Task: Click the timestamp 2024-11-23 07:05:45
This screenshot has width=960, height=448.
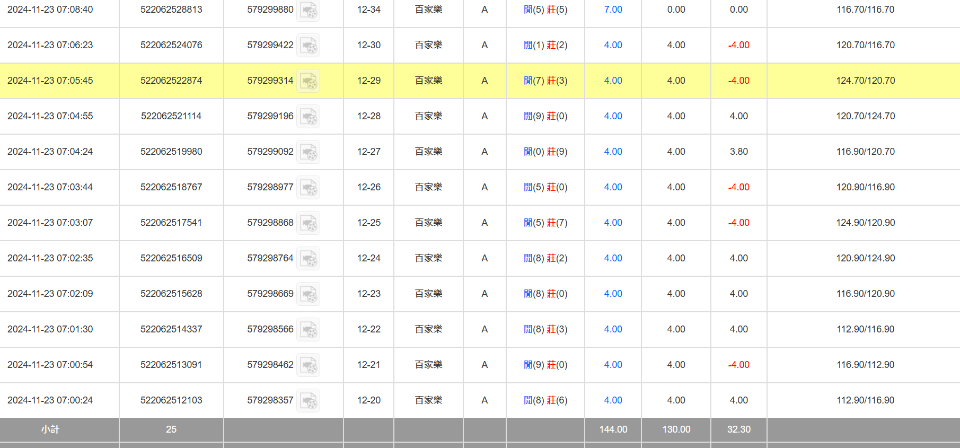Action: click(50, 81)
